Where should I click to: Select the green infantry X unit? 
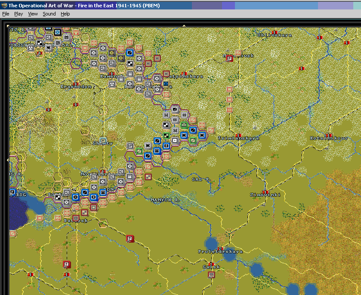pos(184,125)
